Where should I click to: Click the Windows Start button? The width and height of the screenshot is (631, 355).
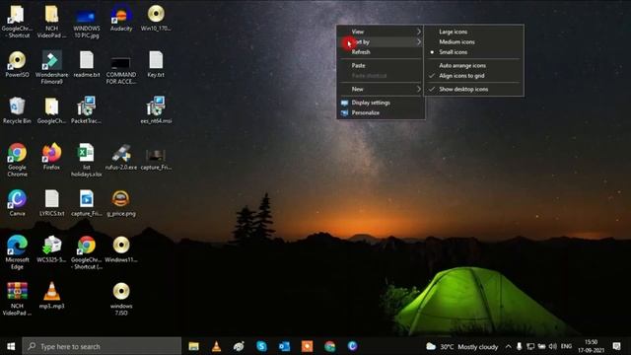click(x=11, y=346)
